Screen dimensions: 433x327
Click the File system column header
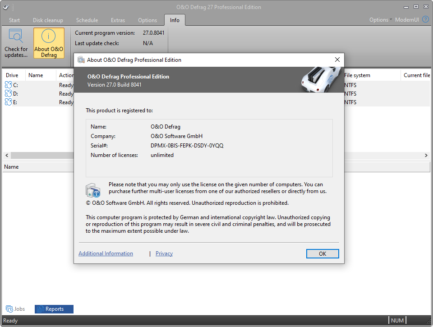click(x=372, y=75)
